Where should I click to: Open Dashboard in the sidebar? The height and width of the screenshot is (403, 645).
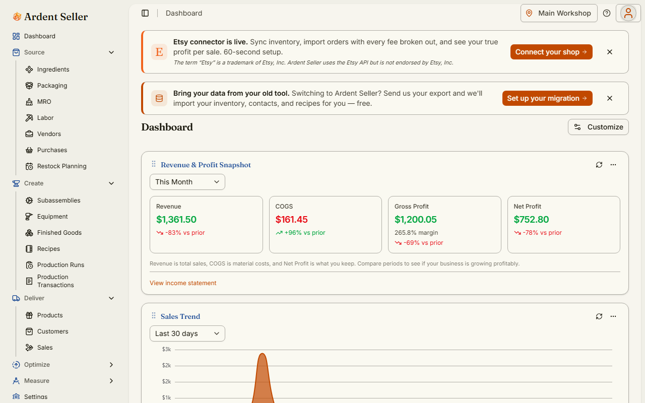[64, 36]
